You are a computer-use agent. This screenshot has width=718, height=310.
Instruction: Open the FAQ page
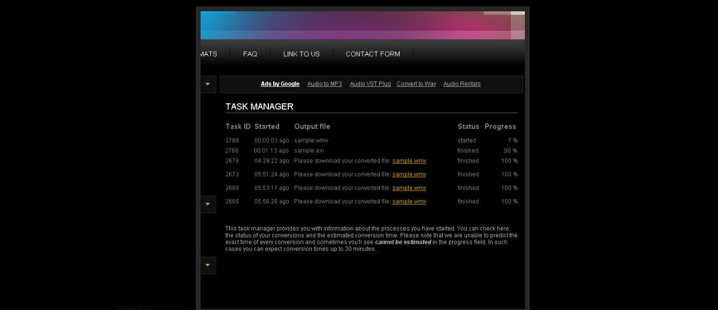coord(250,54)
